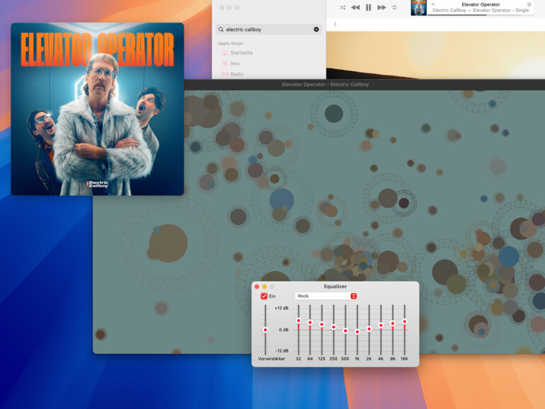Open the now-playing album thumbnail
545x409 pixels.
coord(418,8)
